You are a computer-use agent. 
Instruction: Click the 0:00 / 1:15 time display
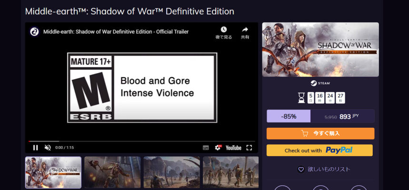(x=64, y=148)
